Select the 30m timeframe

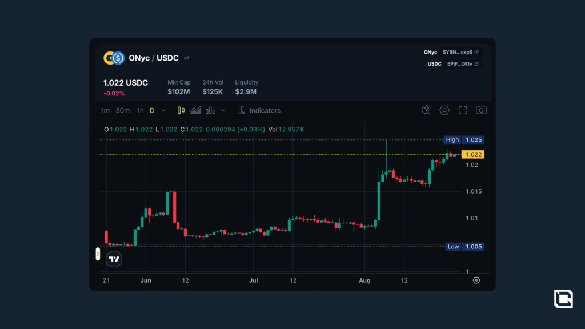[122, 111]
